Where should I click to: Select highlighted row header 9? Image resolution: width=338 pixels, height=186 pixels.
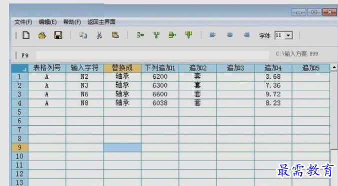(x=19, y=148)
